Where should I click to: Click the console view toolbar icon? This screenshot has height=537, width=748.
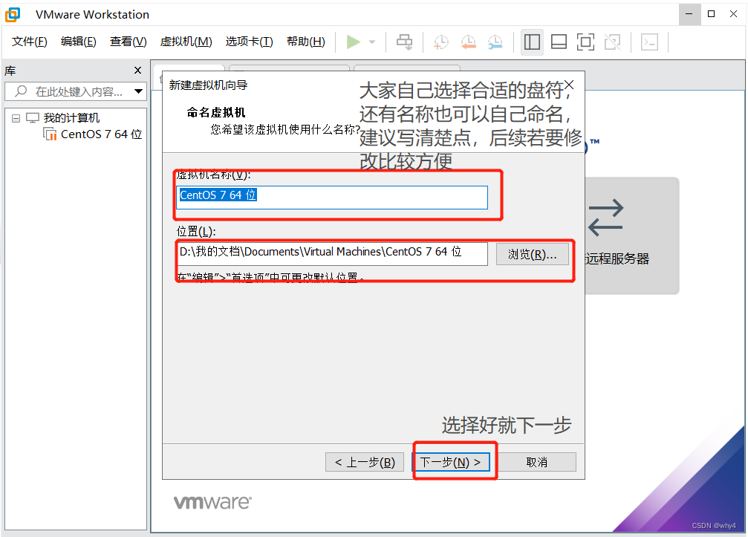[x=649, y=42]
